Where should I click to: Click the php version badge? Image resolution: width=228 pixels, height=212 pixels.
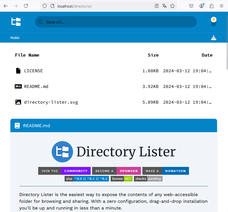[87, 179]
